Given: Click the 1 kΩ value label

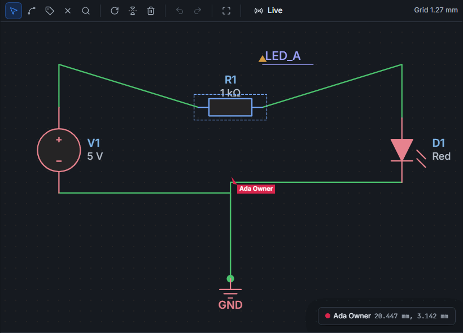Looking at the screenshot, I should [230, 93].
